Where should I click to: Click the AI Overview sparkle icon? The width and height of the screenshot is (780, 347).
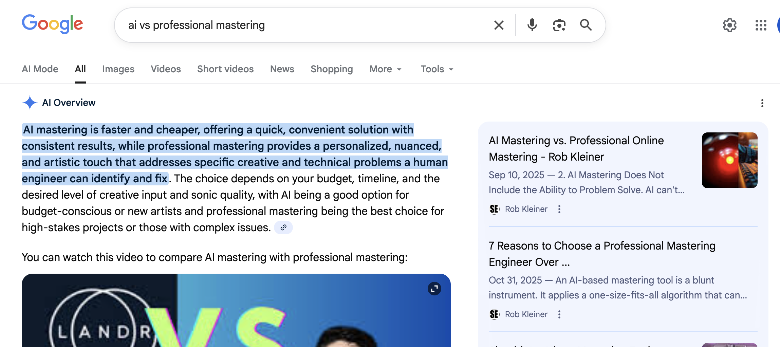(30, 103)
